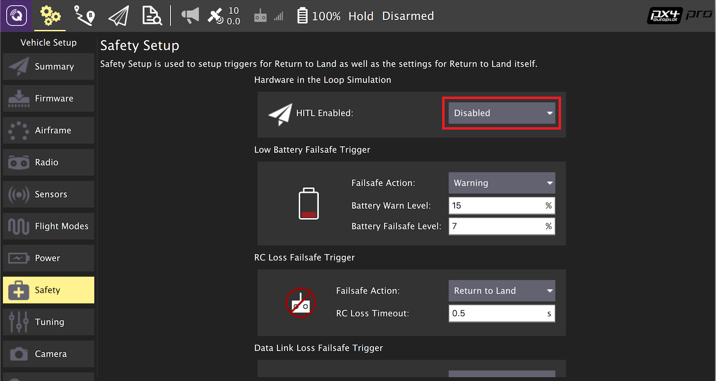716x381 pixels.
Task: Open the Plan view waypoint icon
Action: 84,15
